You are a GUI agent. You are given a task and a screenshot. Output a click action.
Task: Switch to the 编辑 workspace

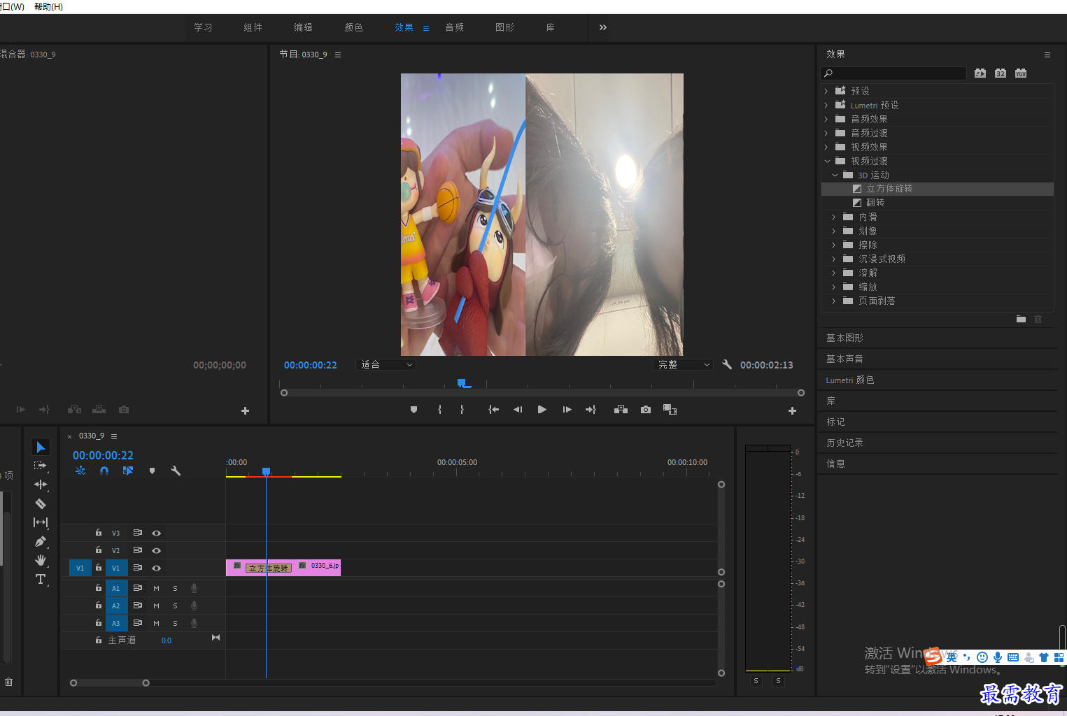303,27
